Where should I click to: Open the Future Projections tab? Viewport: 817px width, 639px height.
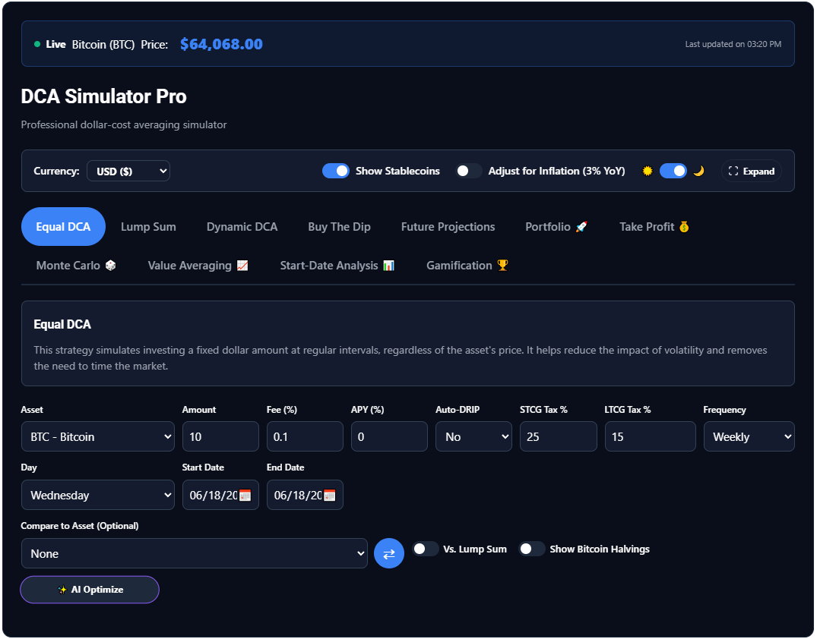pyautogui.click(x=448, y=227)
